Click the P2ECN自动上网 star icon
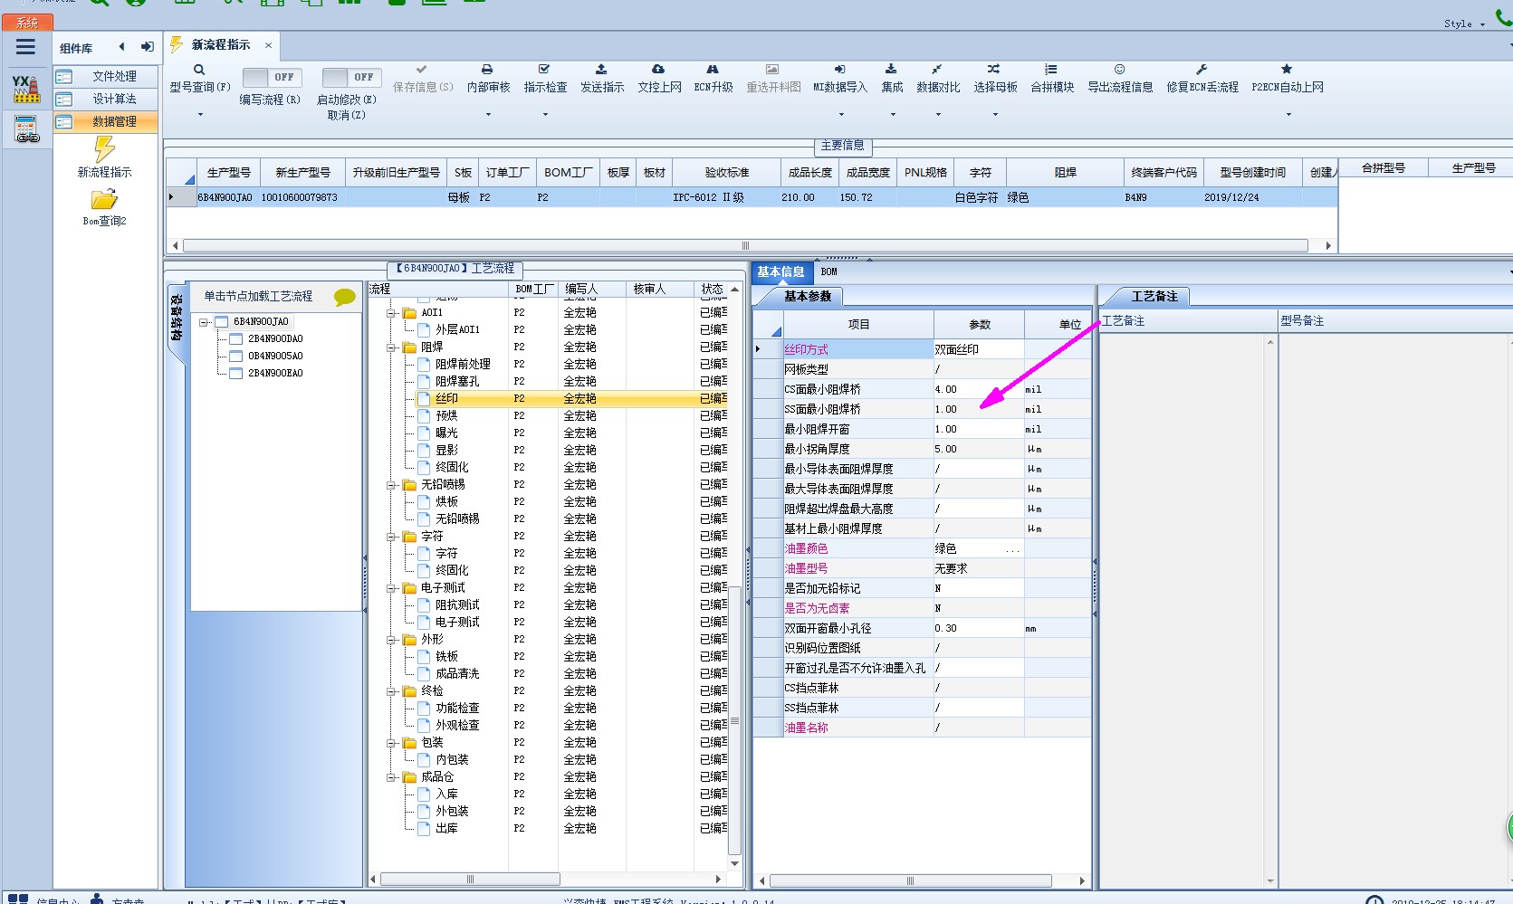1513x904 pixels. pyautogui.click(x=1287, y=70)
